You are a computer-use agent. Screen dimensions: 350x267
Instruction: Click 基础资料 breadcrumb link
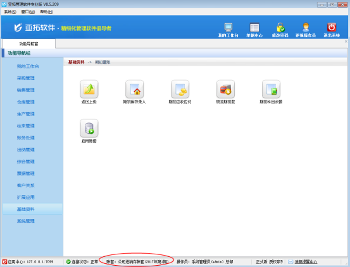tap(77, 62)
